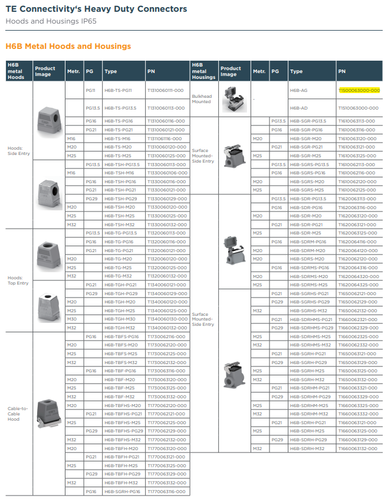Click part number T1730062132-000

tap(167, 362)
